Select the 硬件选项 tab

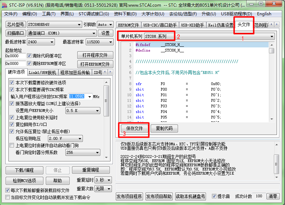[16, 72]
